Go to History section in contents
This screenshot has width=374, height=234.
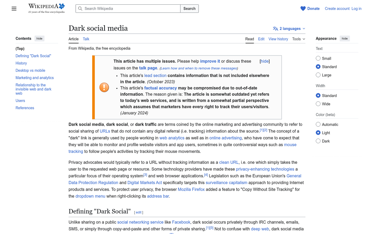tap(21, 63)
